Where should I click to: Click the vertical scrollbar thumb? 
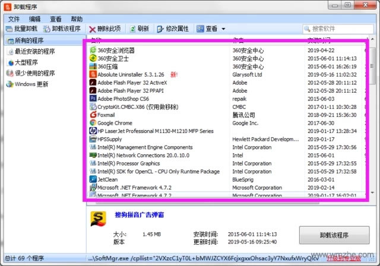[x=372, y=66]
